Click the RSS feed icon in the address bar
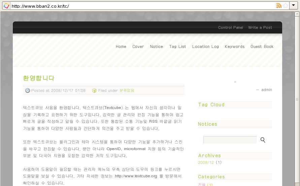 coord(279,6)
